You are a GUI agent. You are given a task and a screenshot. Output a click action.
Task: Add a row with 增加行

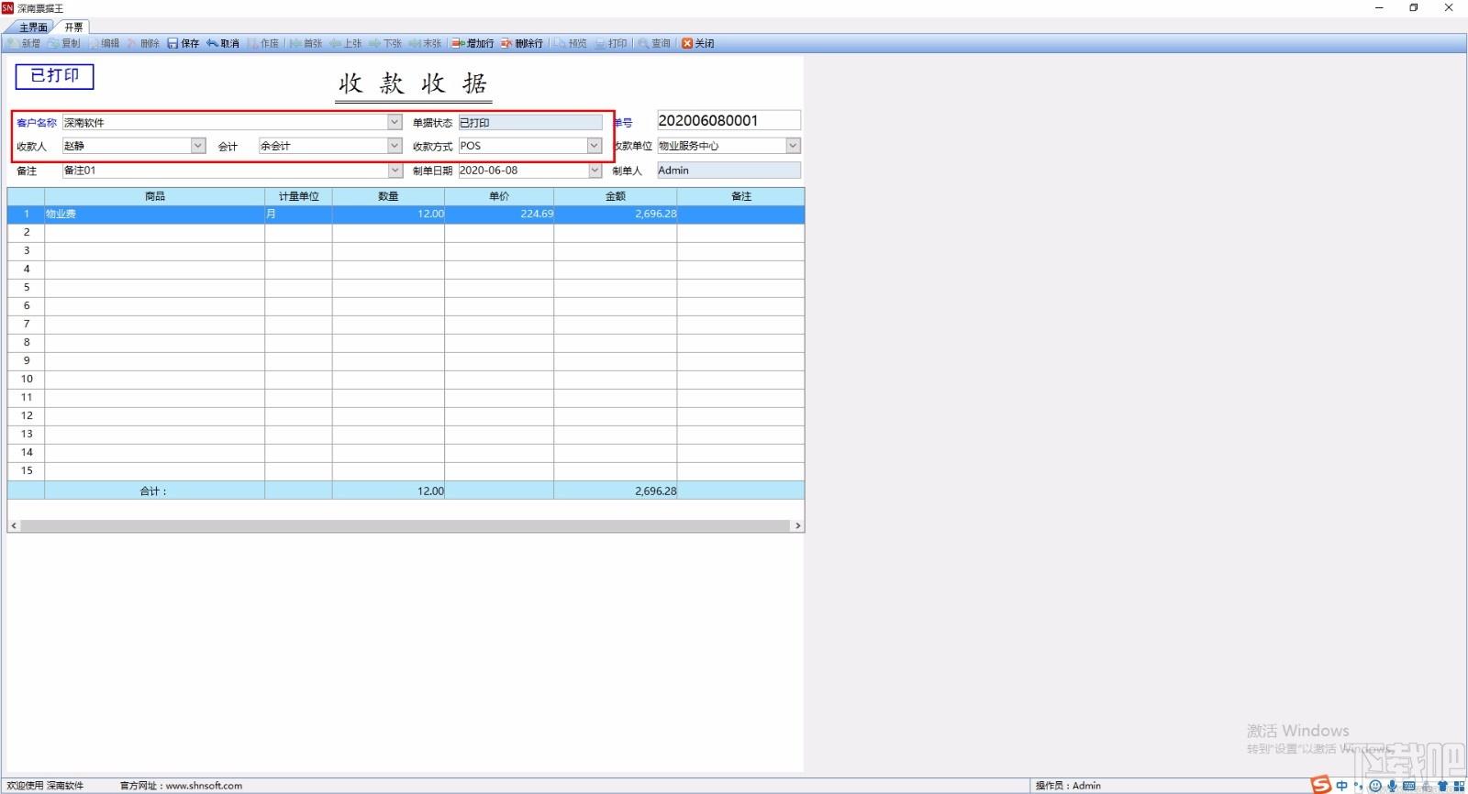[x=473, y=43]
